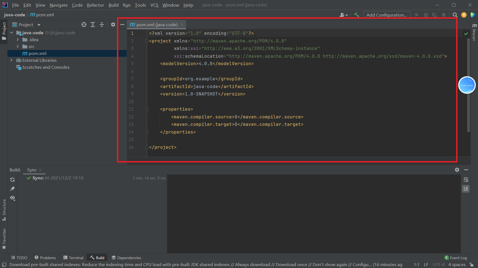Expand the External Libraries node

[x=12, y=60]
